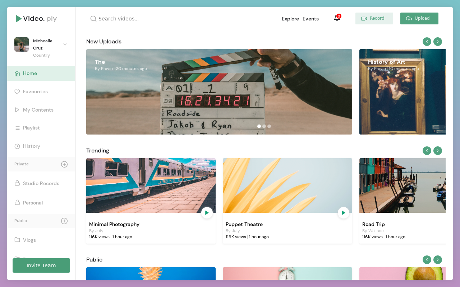
Task: Go to next New Uploads slide
Action: coord(437,42)
